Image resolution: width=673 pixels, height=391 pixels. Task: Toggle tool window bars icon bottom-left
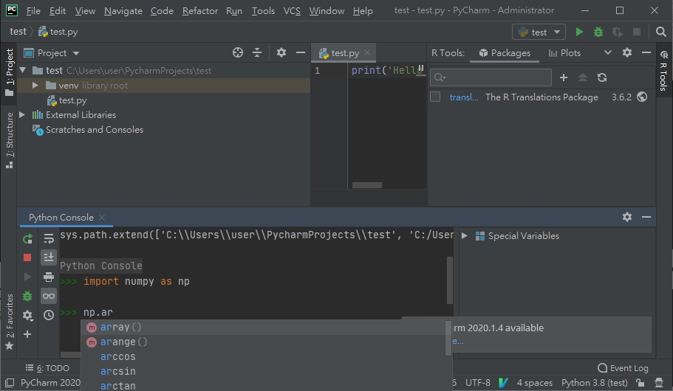[10, 382]
